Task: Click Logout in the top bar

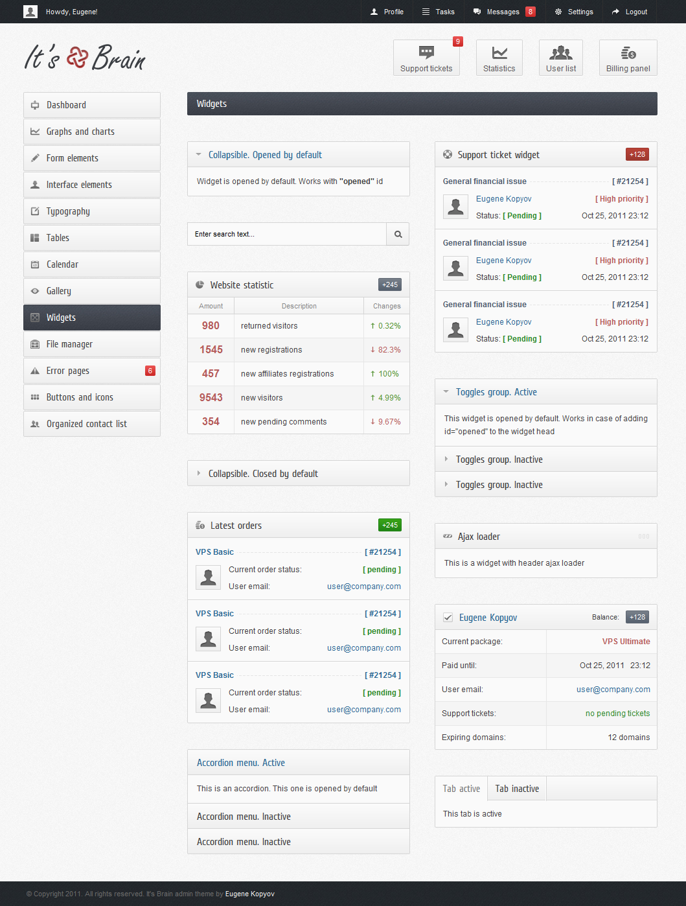Action: click(x=630, y=12)
